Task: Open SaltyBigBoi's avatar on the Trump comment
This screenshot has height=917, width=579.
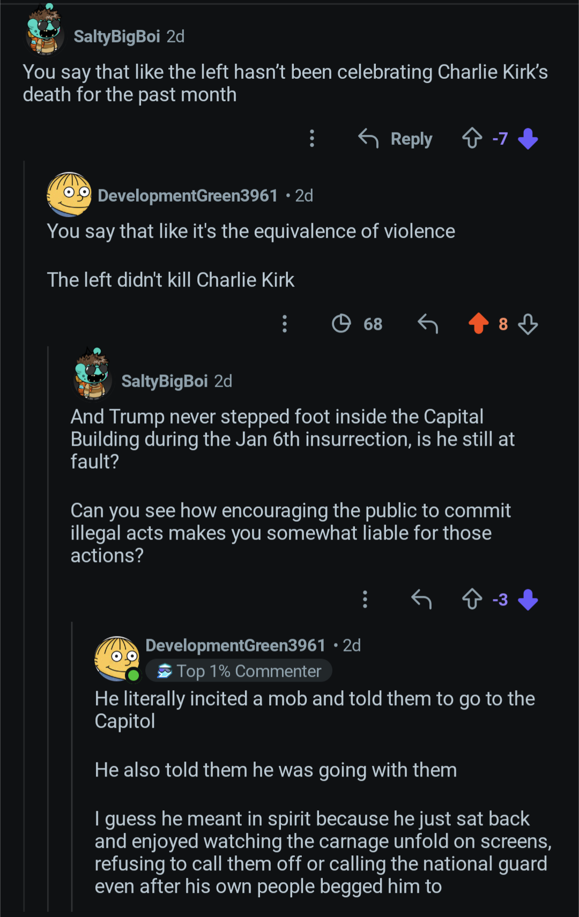Action: [x=93, y=375]
